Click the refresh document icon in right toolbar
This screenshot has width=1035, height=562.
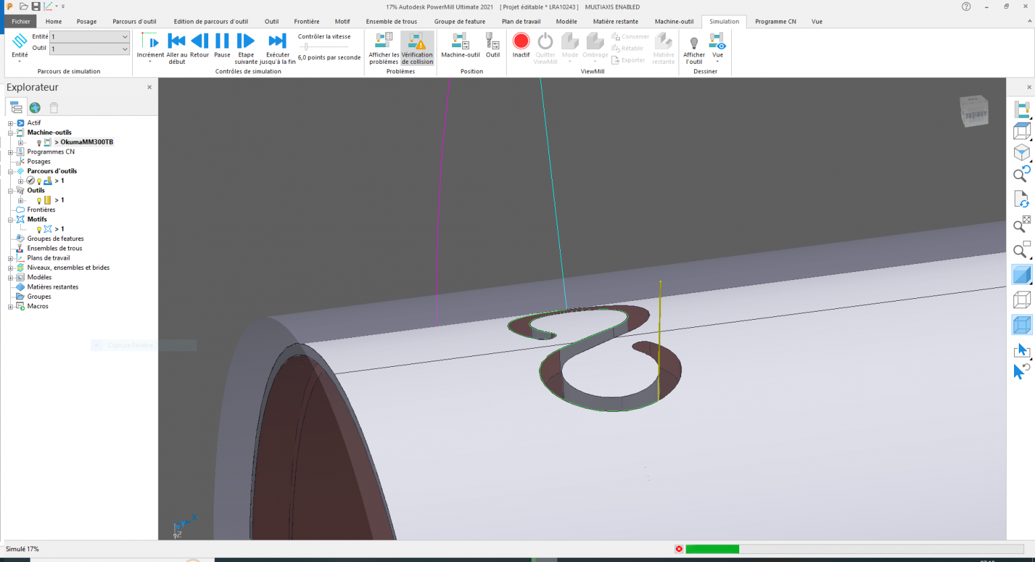click(1022, 199)
